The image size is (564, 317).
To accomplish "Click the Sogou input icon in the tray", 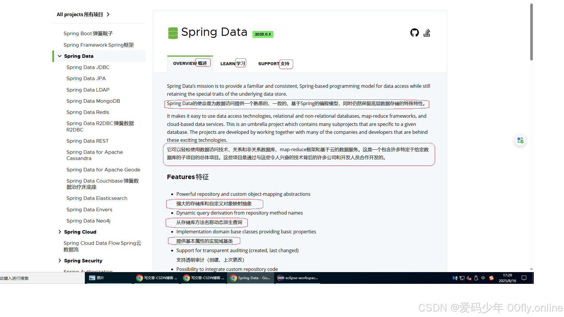I will pyautogui.click(x=491, y=278).
